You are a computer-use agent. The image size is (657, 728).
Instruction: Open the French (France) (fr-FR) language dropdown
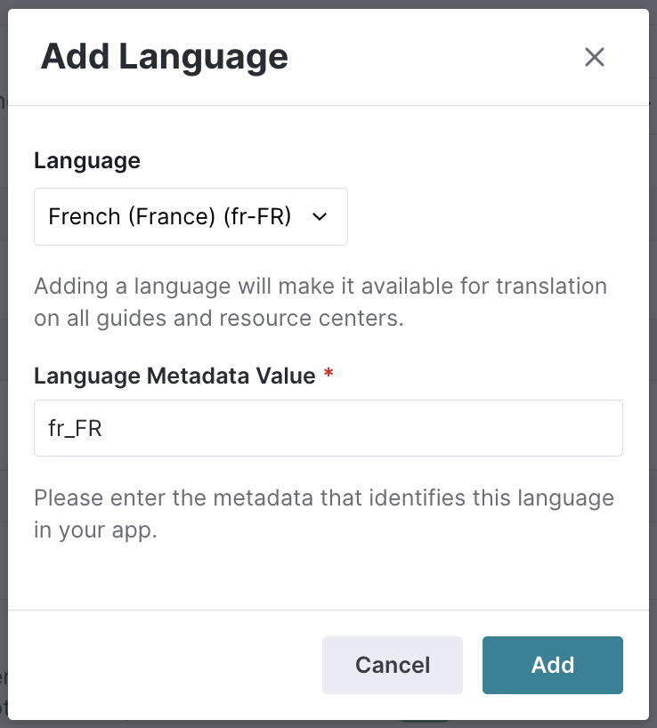click(191, 216)
